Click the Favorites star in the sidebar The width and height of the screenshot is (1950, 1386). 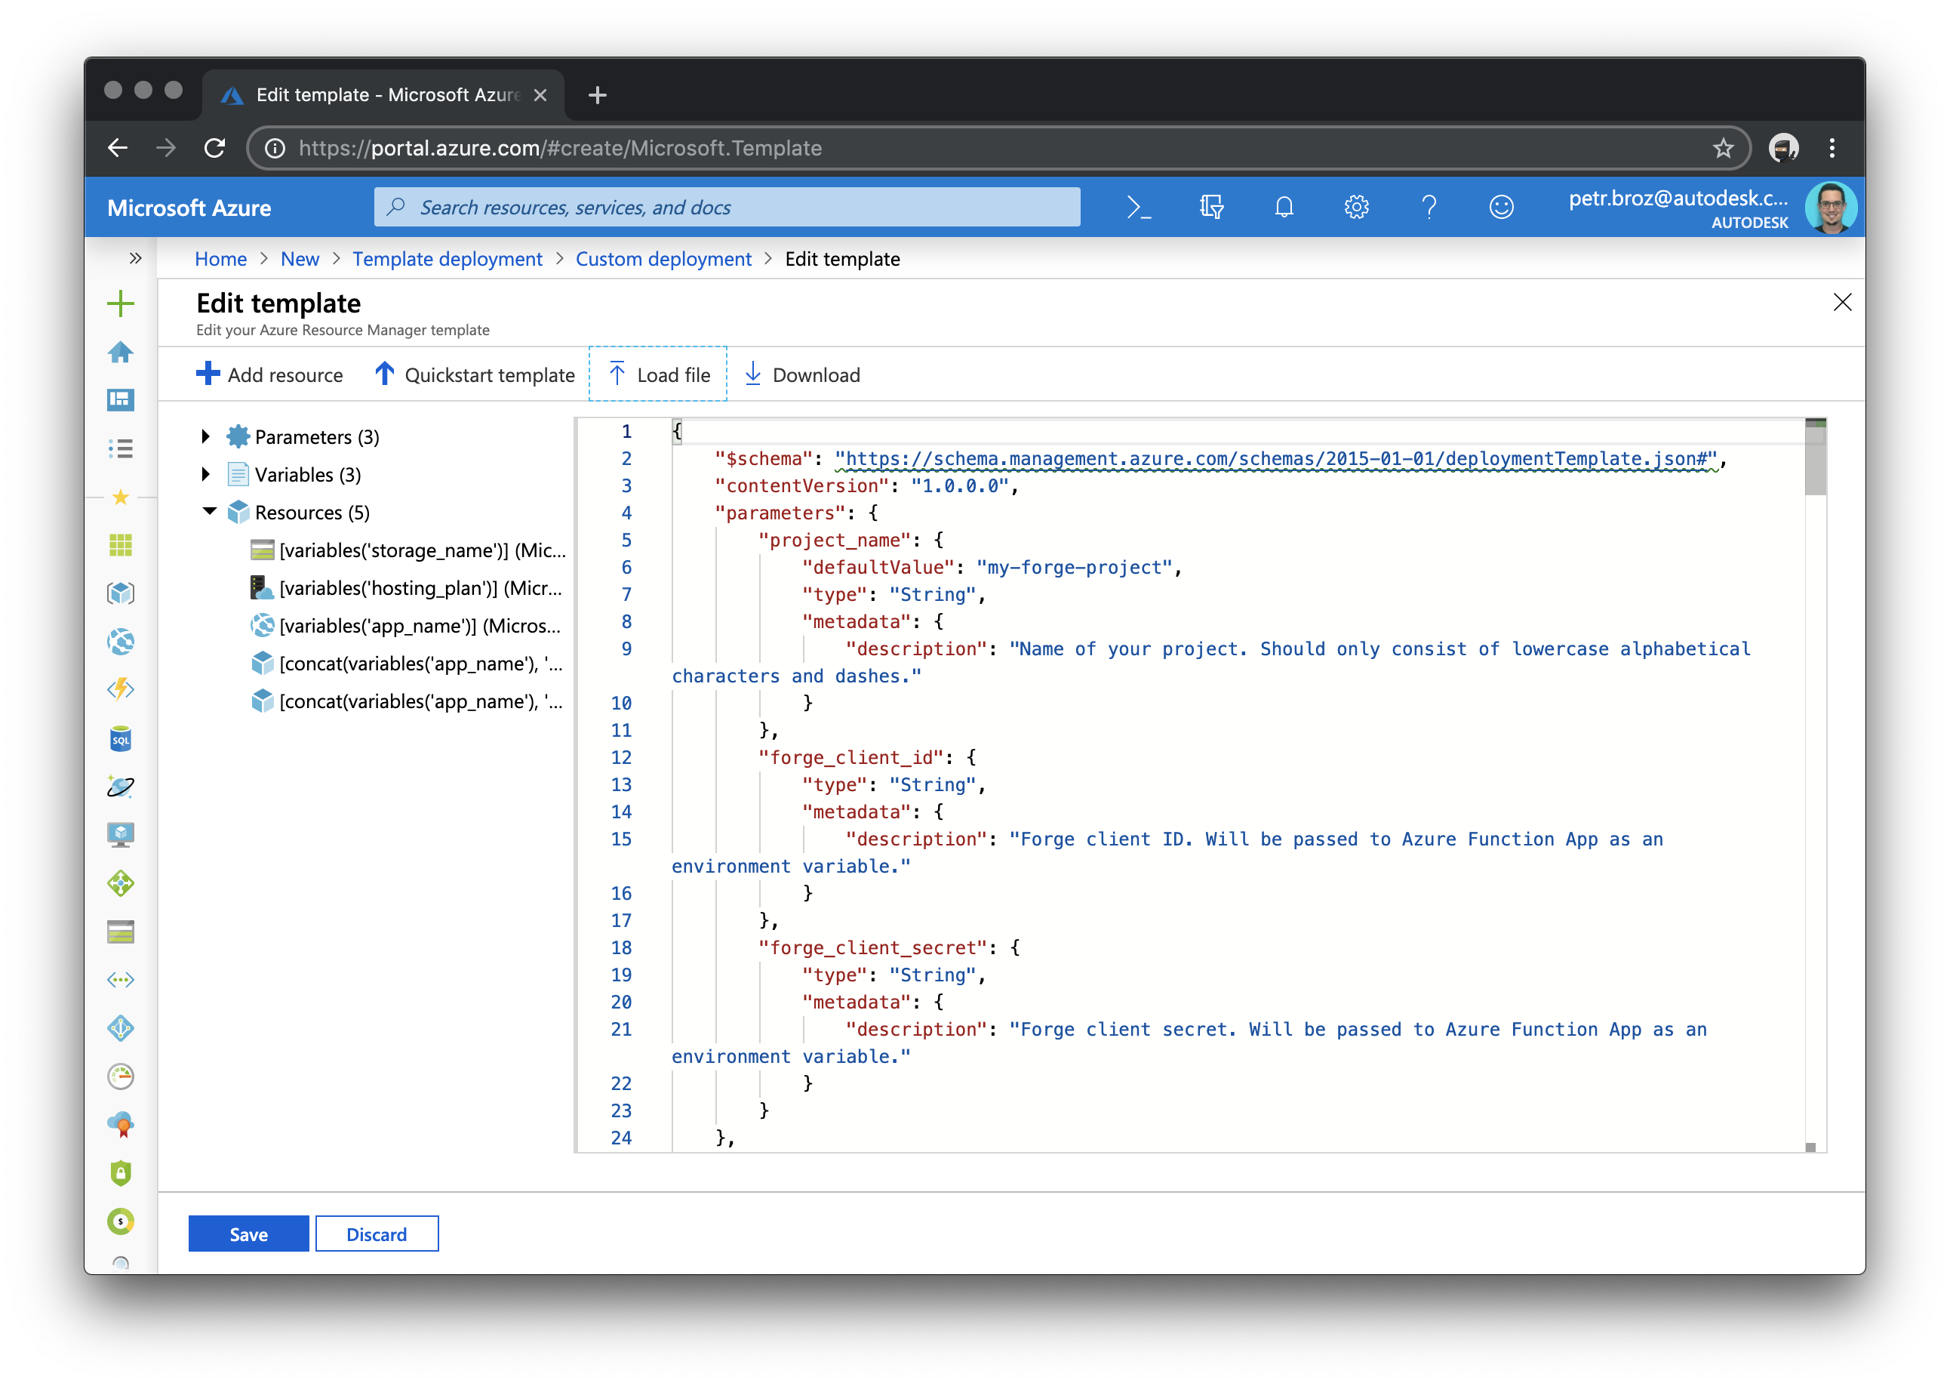click(x=121, y=497)
